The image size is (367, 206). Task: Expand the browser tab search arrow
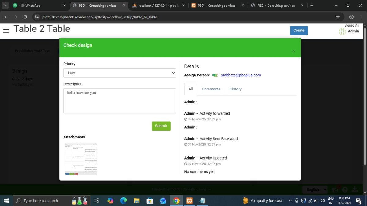[5, 6]
